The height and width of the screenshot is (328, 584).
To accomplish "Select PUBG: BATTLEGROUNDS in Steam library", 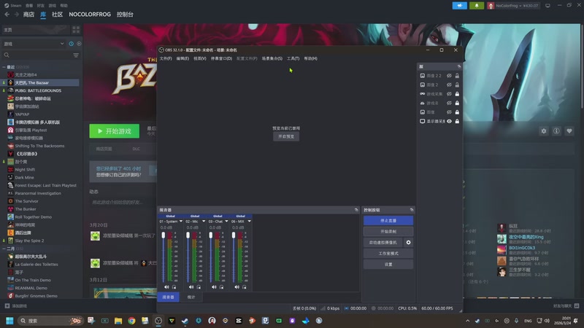I will [x=38, y=90].
